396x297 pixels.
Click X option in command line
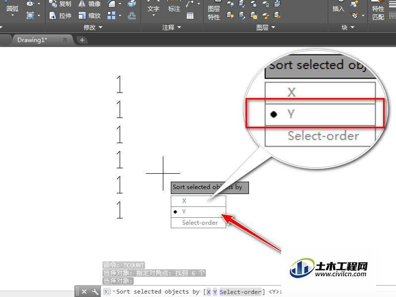pyautogui.click(x=208, y=292)
